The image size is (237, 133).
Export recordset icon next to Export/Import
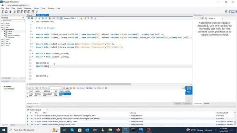point(87,88)
